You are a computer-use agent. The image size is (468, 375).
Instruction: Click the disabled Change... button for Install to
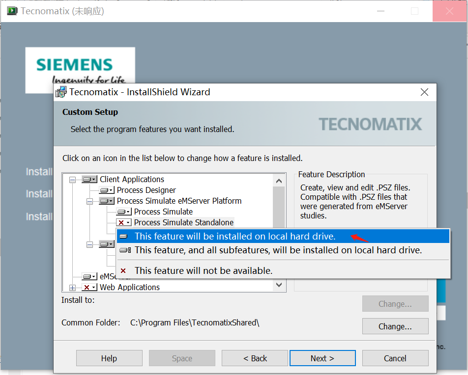[x=395, y=304]
